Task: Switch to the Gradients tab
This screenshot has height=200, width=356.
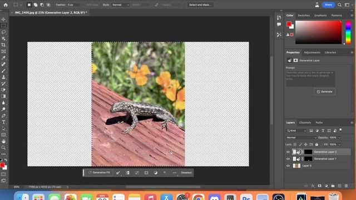Action: (320, 16)
